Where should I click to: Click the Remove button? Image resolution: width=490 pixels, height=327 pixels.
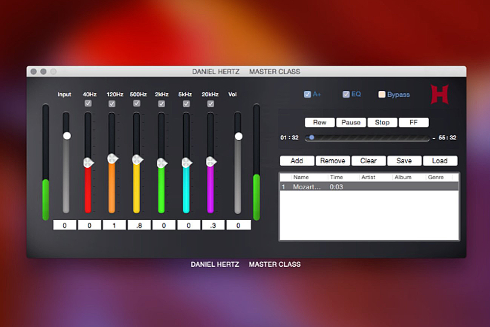pos(333,161)
